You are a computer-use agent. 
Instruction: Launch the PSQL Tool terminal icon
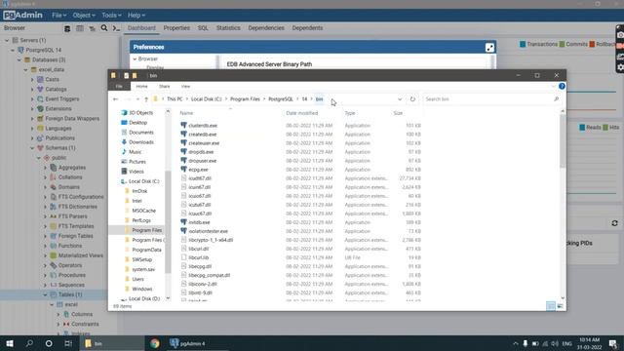pyautogui.click(x=116, y=28)
